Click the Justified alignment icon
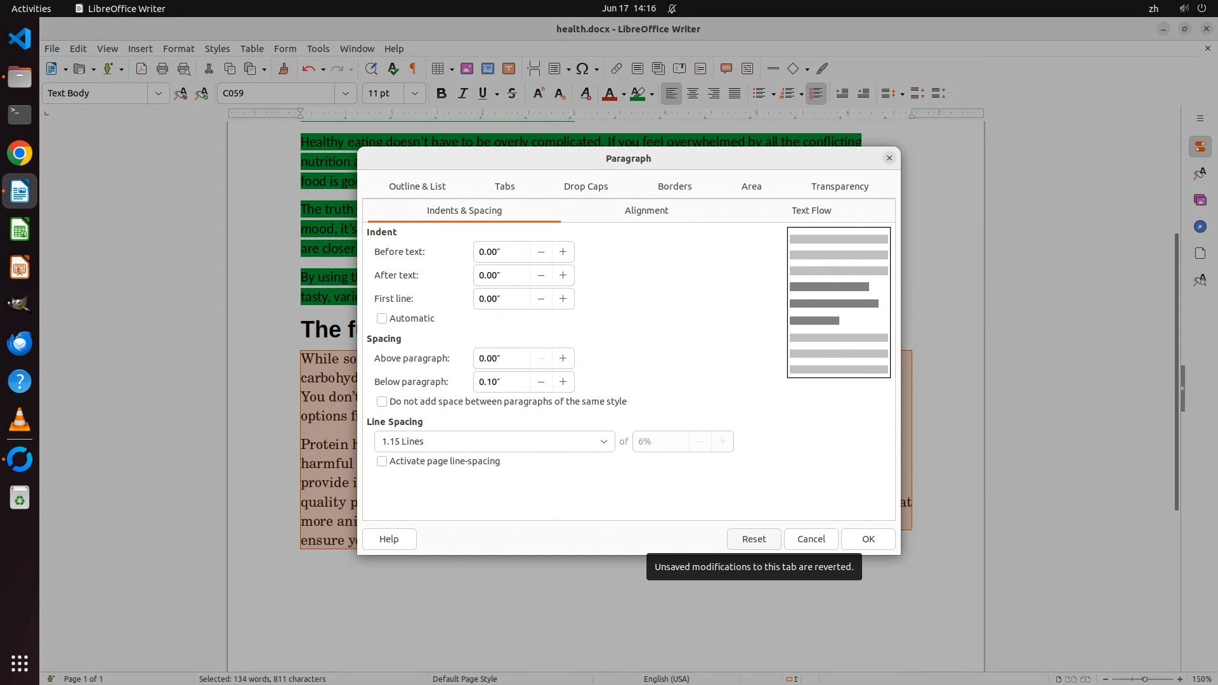The image size is (1218, 685). point(735,93)
